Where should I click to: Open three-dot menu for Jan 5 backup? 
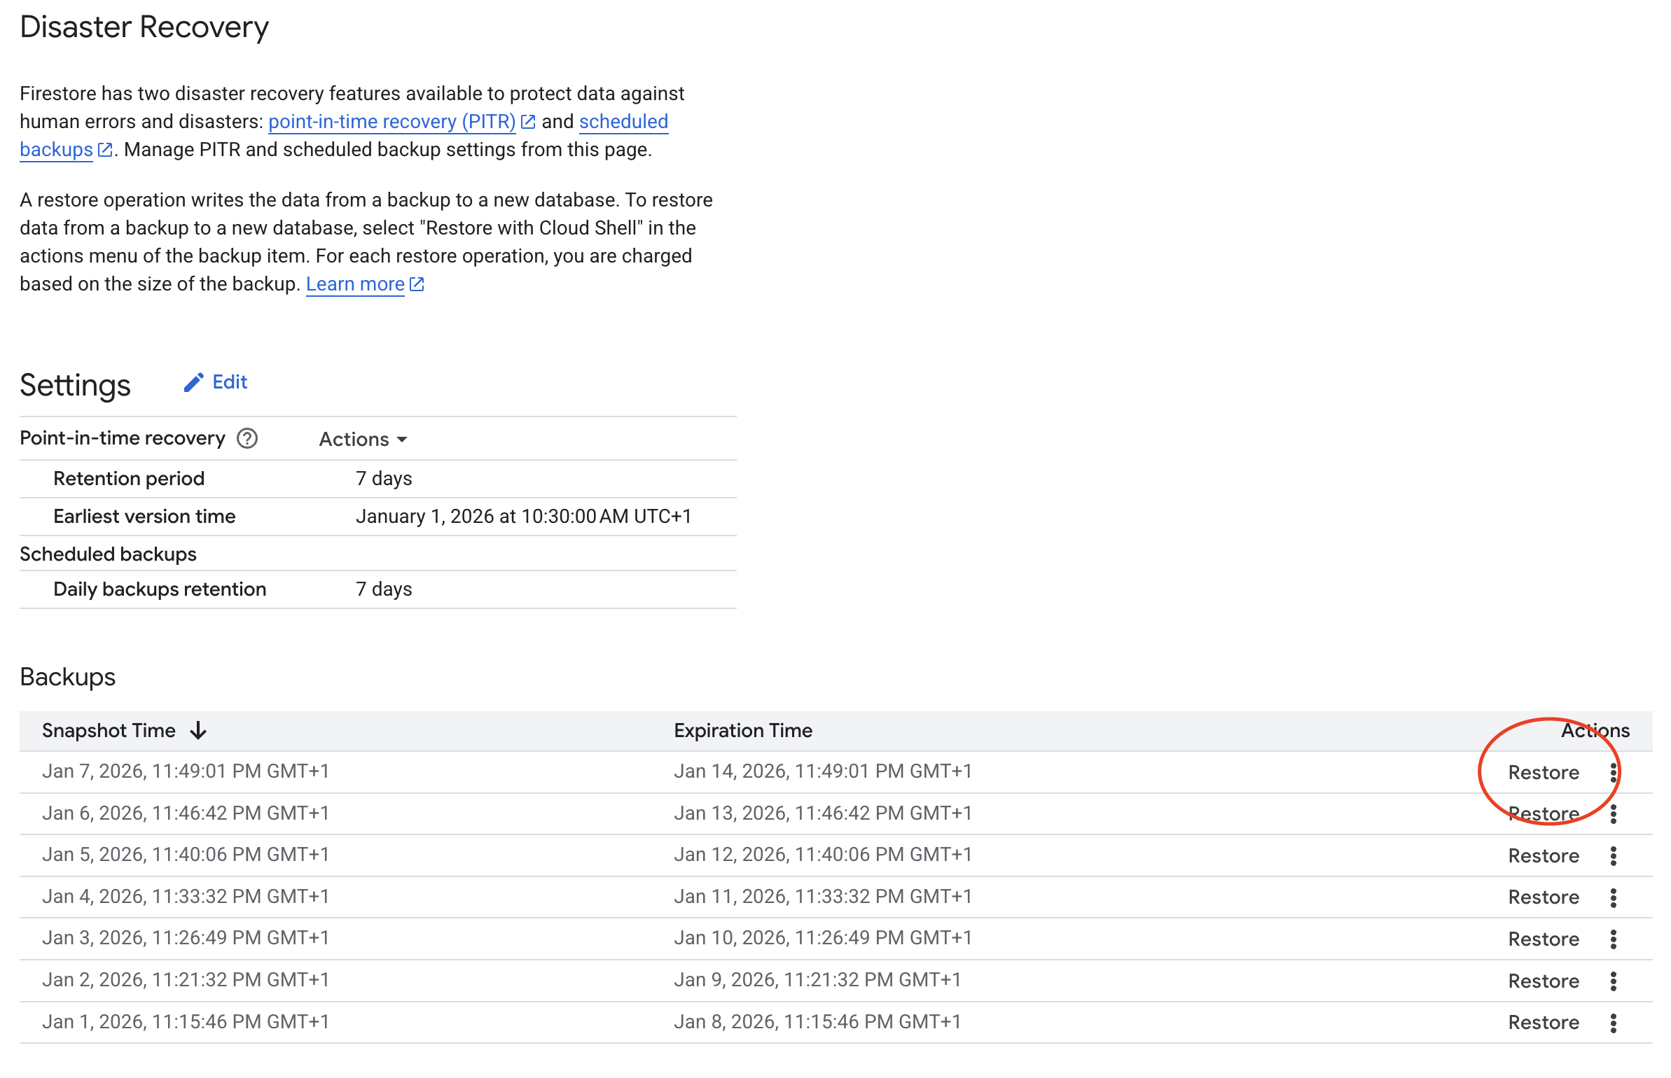(x=1613, y=855)
